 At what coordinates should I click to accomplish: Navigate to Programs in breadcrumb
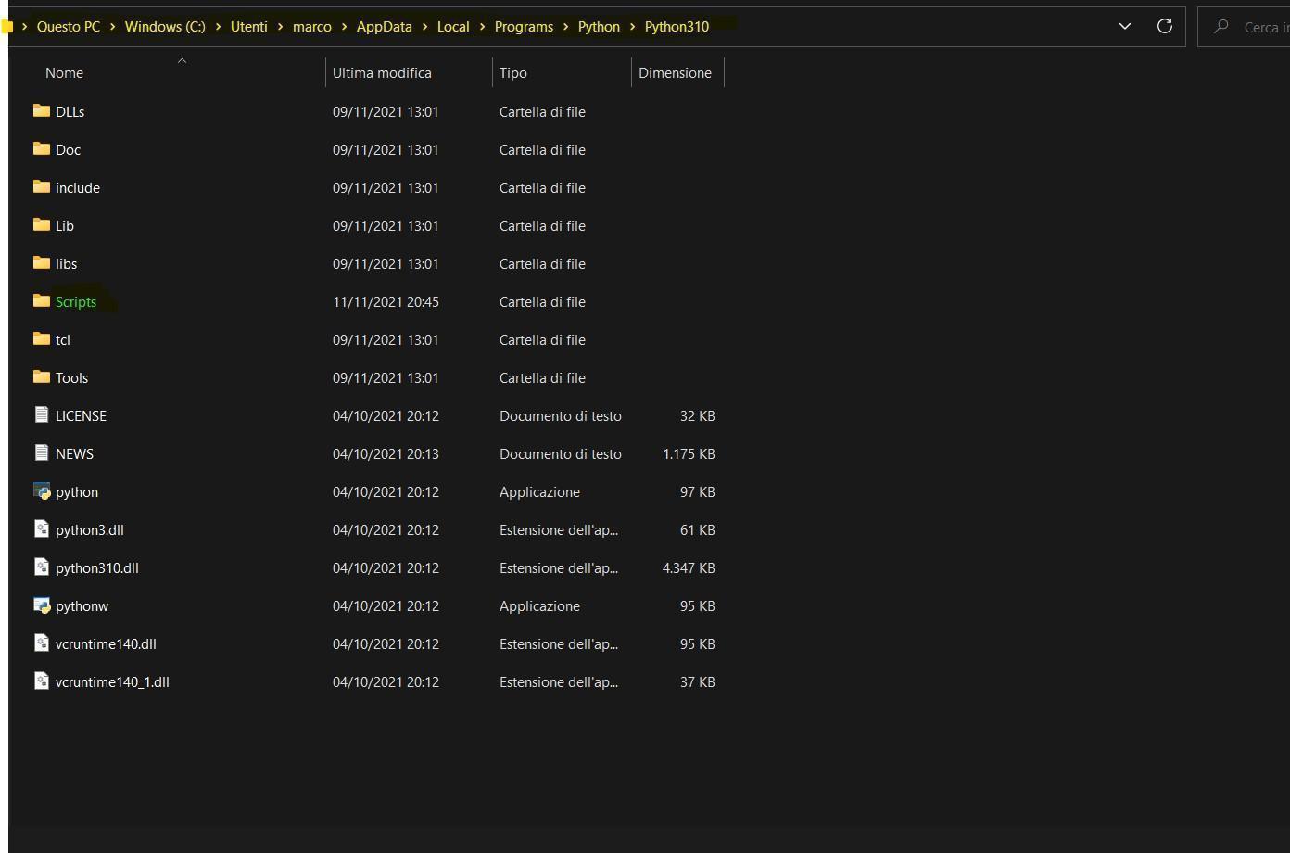click(524, 27)
